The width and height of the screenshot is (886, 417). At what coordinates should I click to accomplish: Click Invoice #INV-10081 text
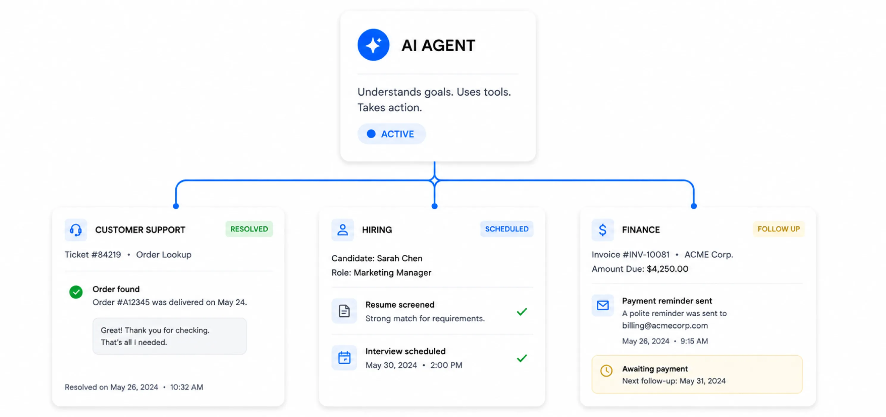pyautogui.click(x=631, y=254)
